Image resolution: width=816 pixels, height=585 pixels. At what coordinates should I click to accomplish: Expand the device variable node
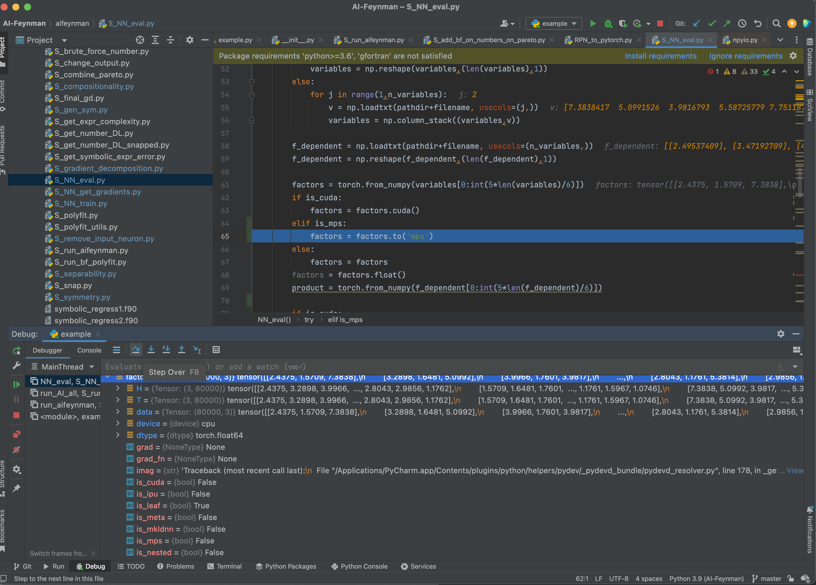tap(118, 424)
